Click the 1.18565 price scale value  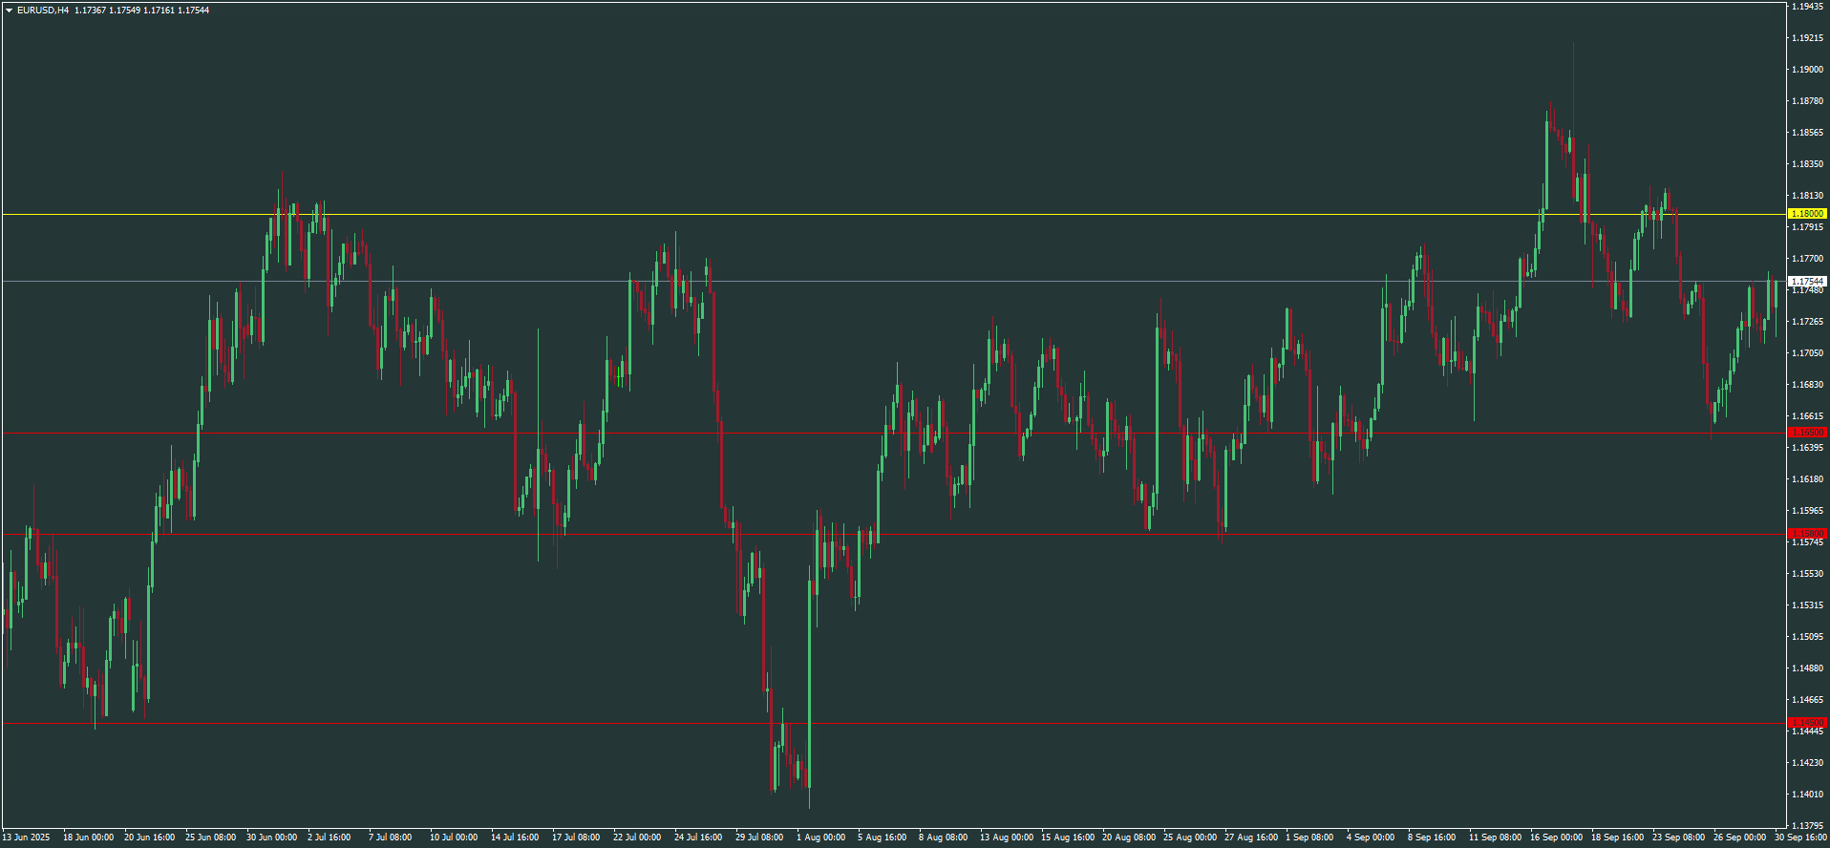pos(1808,133)
